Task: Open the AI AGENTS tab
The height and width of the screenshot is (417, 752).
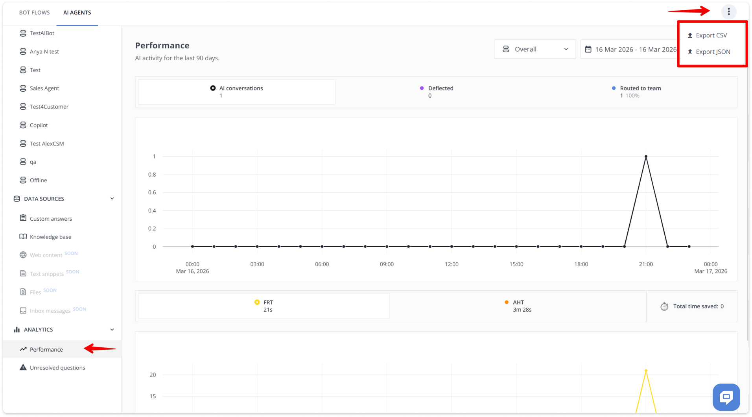Action: point(77,12)
